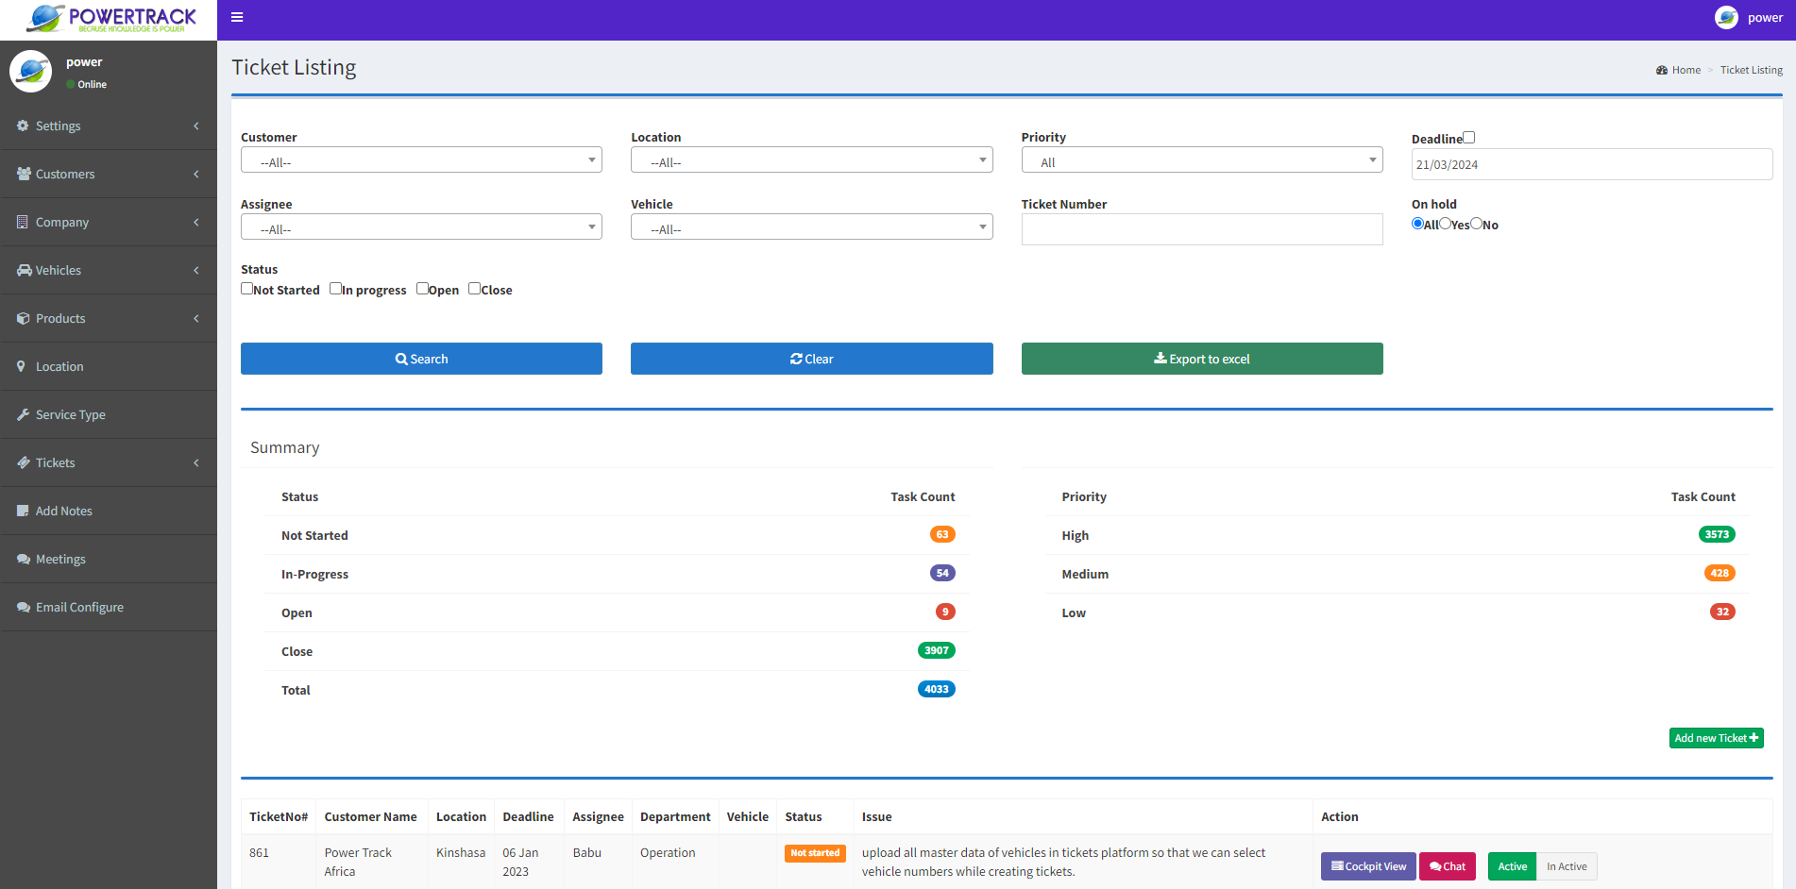Click the Meetings chat bubbles icon
Image resolution: width=1796 pixels, height=889 pixels.
pyautogui.click(x=24, y=559)
